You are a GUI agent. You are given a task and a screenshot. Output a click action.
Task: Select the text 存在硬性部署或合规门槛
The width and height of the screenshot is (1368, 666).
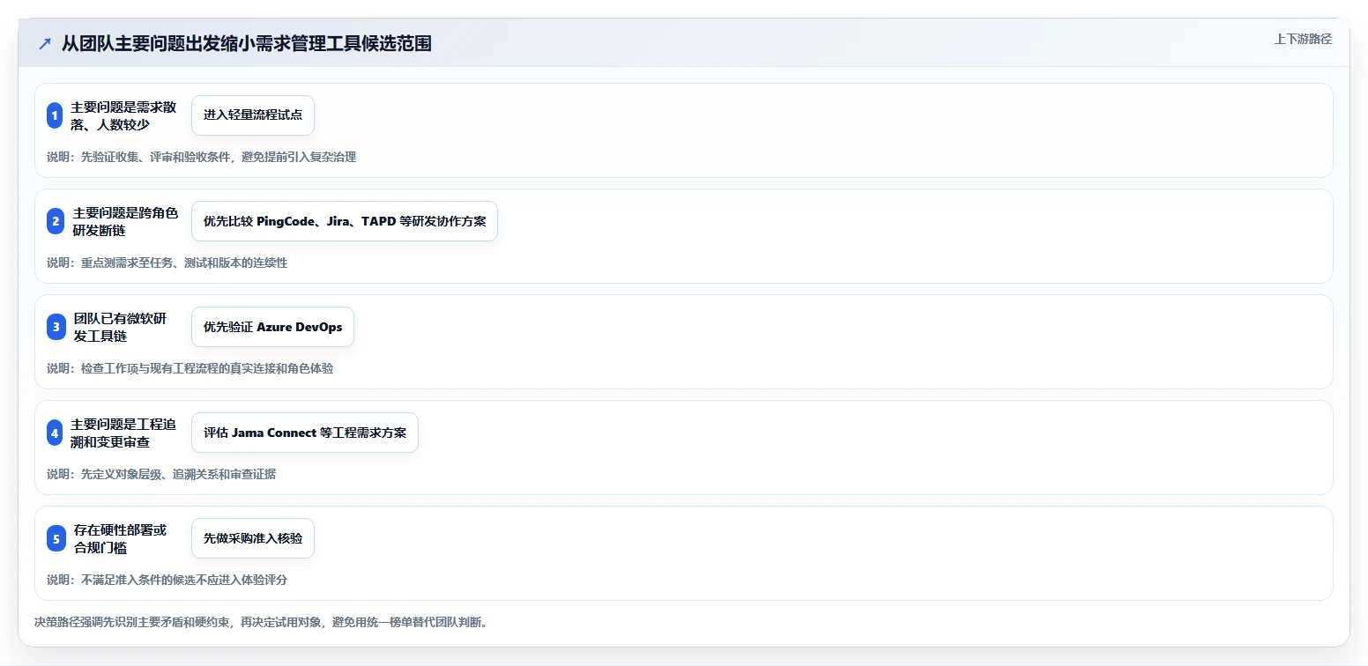120,538
